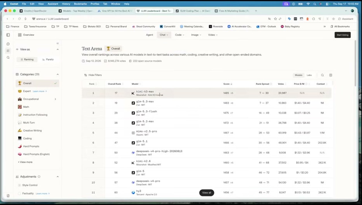Viewport: 362px width, 205px height.
Task: Bookmark page with star icon
Action: (x=275, y=19)
